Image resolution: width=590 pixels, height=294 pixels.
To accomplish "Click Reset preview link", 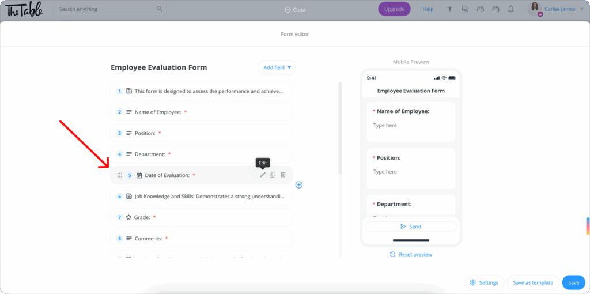I will pos(411,254).
